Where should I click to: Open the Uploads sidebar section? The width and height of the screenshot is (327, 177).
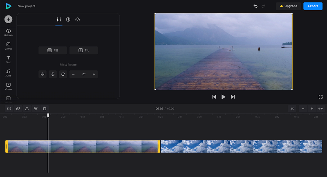click(x=8, y=33)
